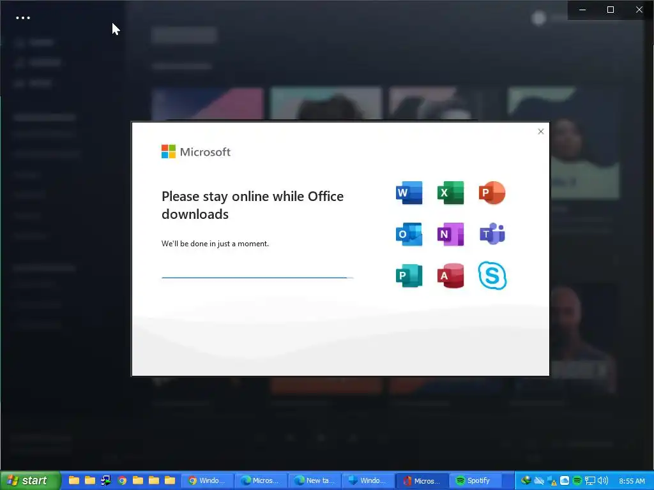The height and width of the screenshot is (490, 654).
Task: Click the 8:55 AM system clock
Action: pyautogui.click(x=632, y=481)
